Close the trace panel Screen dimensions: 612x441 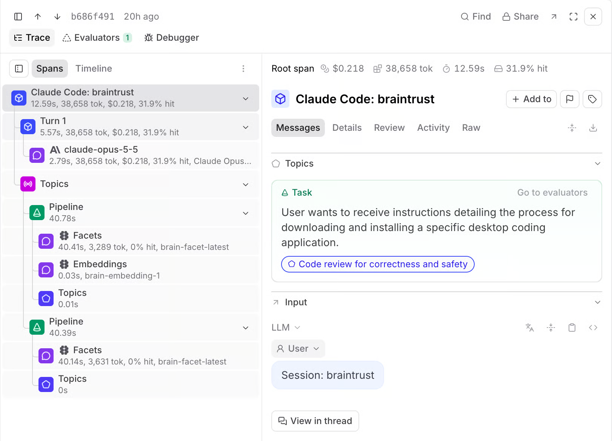click(593, 17)
